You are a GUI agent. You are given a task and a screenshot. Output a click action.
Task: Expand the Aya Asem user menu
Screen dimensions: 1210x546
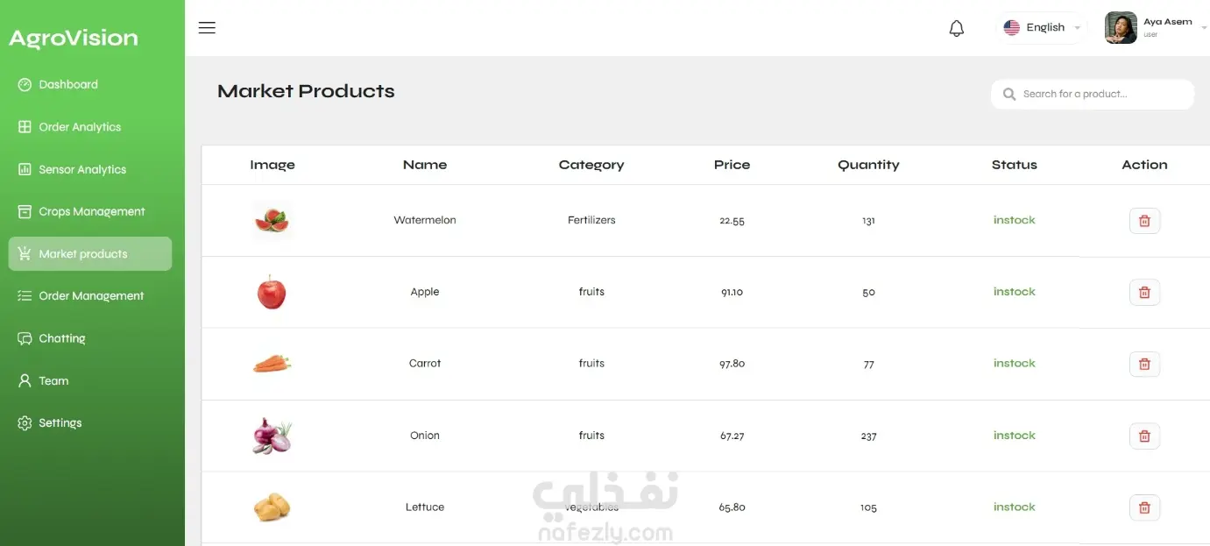1202,28
